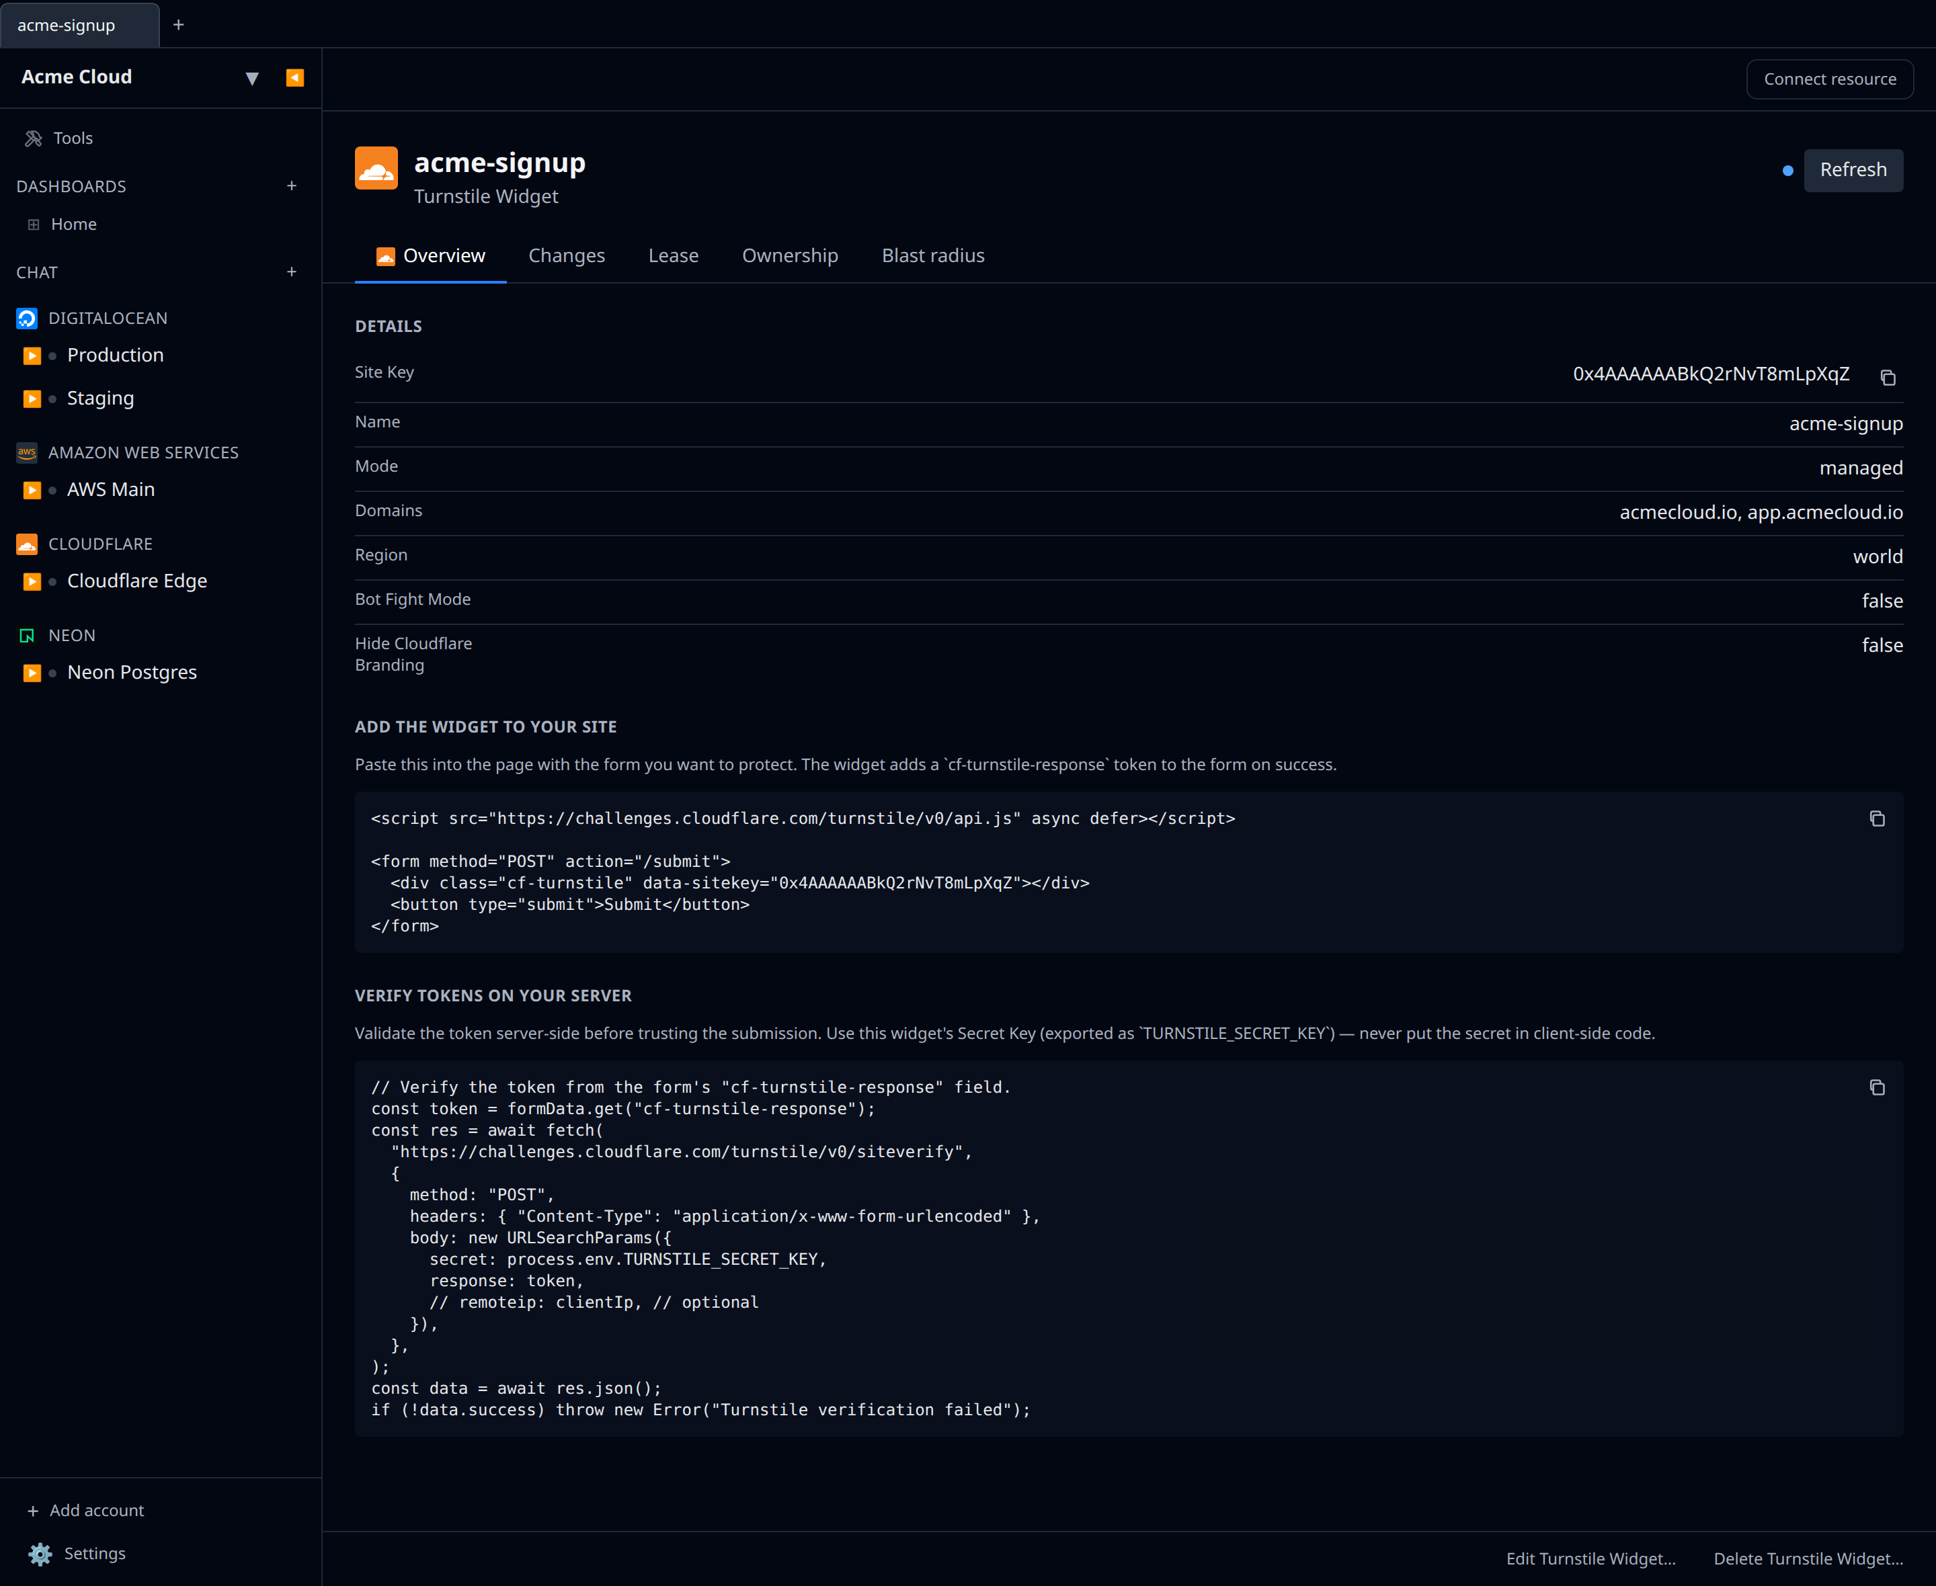Image resolution: width=1936 pixels, height=1586 pixels.
Task: Click the DigitalOcean provider icon
Action: point(28,318)
